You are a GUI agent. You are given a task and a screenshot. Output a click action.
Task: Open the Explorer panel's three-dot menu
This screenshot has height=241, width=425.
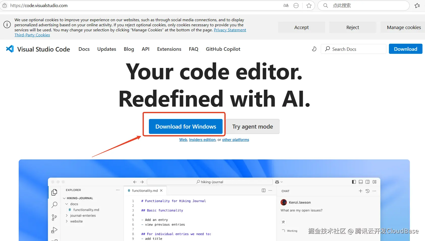pos(118,190)
